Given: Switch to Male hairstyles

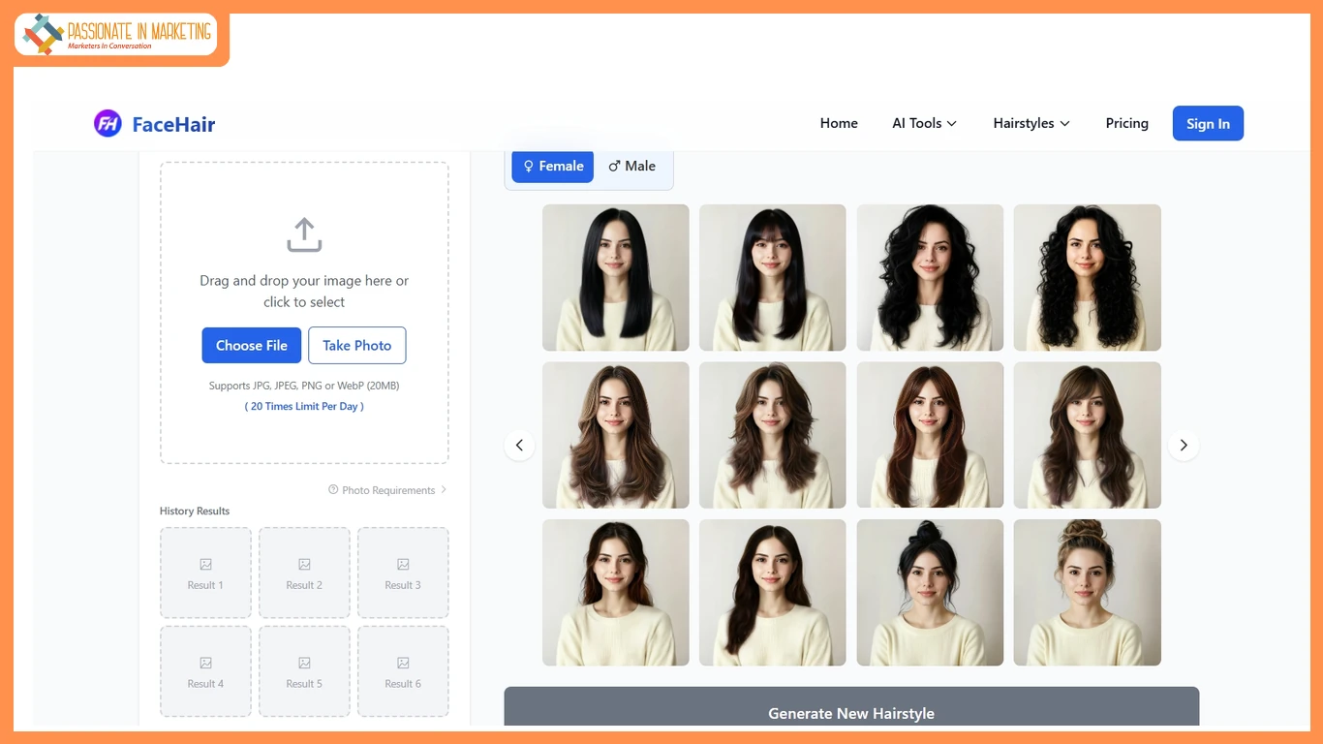Looking at the screenshot, I should point(632,167).
